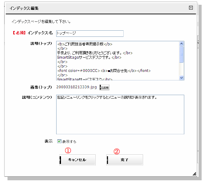Viewport: 203px width, 183px height.
Task: Click the 完了 button
Action: tap(125, 160)
